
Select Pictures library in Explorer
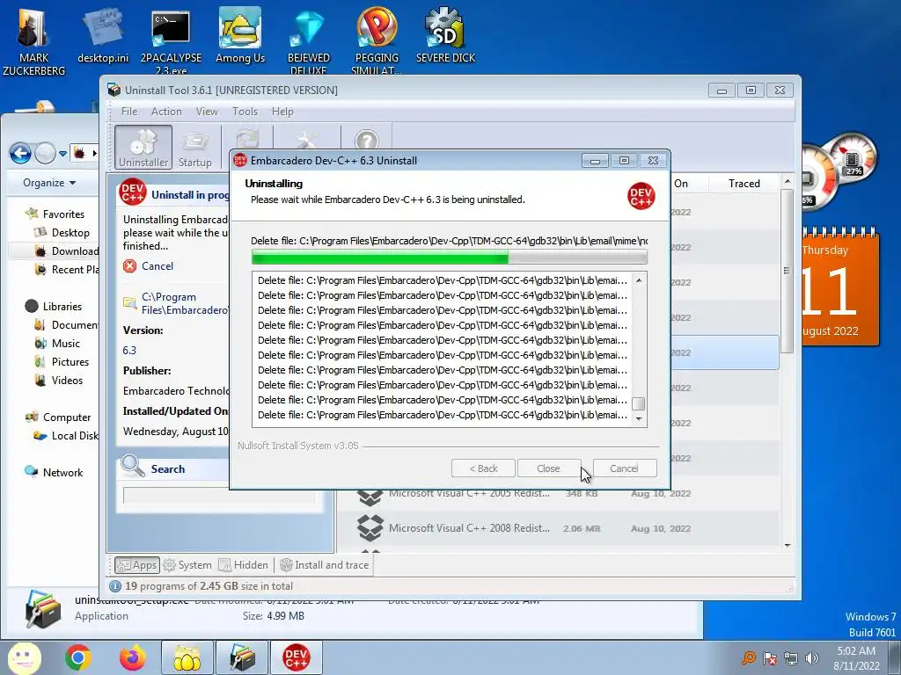click(62, 361)
